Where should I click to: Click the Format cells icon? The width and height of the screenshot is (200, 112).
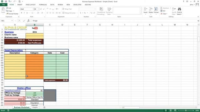coord(156,9)
